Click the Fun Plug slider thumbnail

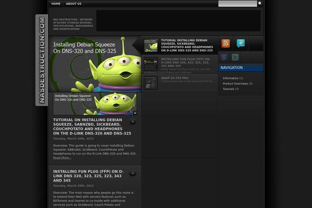[x=151, y=63]
